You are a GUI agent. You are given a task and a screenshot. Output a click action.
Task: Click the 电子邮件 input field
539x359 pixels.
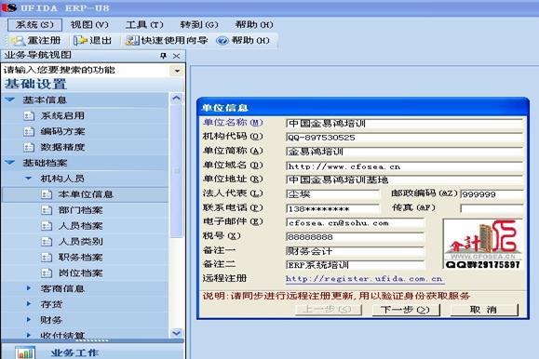pyautogui.click(x=355, y=223)
